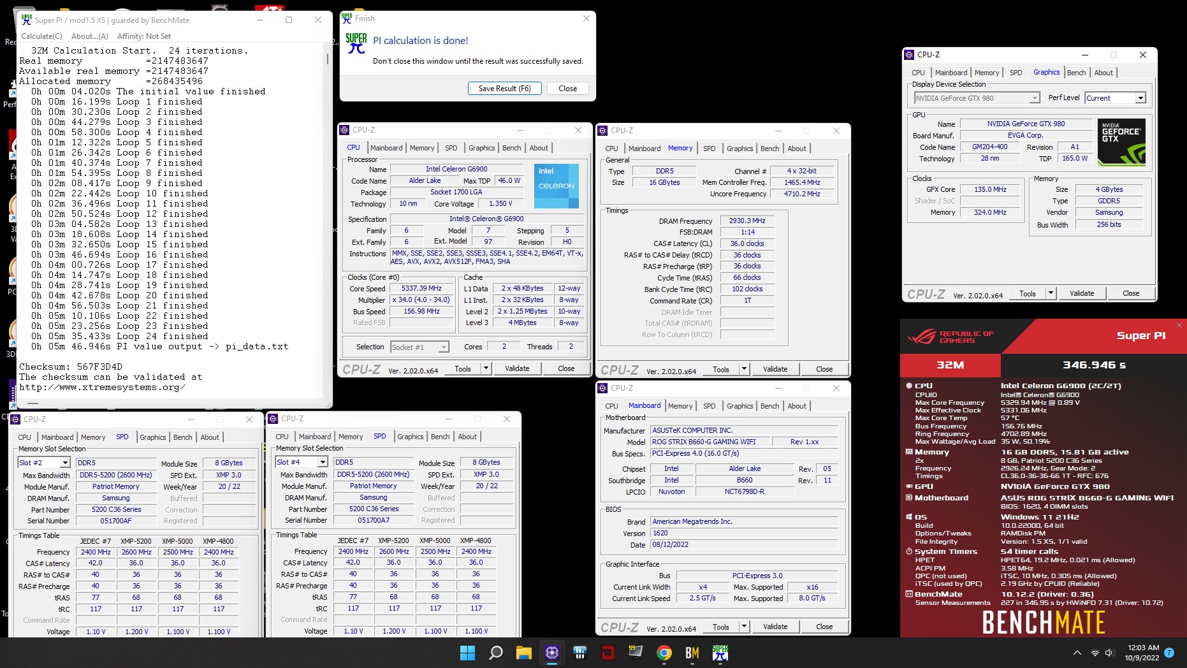Screen dimensions: 1187x668
Task: Open the Display Device Selection dropdown
Action: pyautogui.click(x=977, y=98)
